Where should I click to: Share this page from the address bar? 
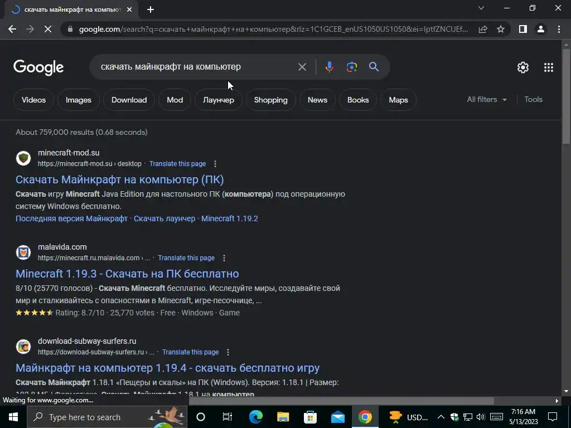tap(483, 29)
